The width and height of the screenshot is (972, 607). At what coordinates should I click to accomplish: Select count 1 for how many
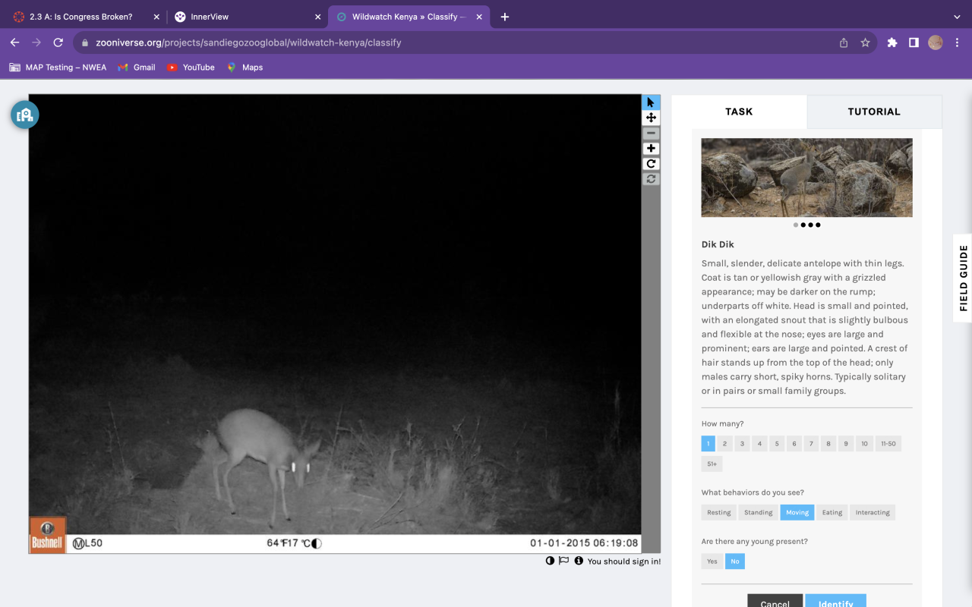pos(708,444)
